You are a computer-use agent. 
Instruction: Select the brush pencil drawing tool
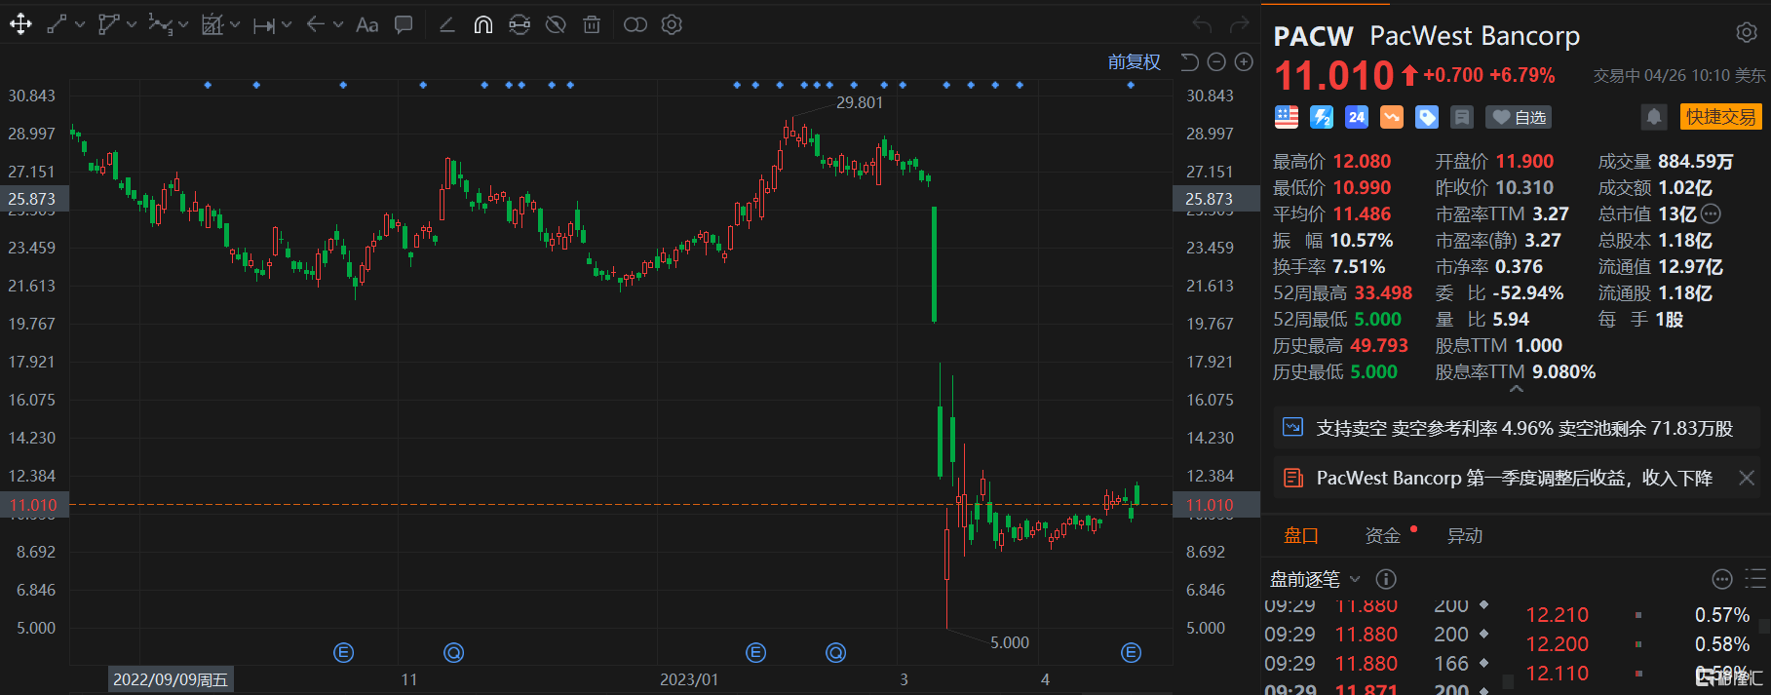point(446,24)
